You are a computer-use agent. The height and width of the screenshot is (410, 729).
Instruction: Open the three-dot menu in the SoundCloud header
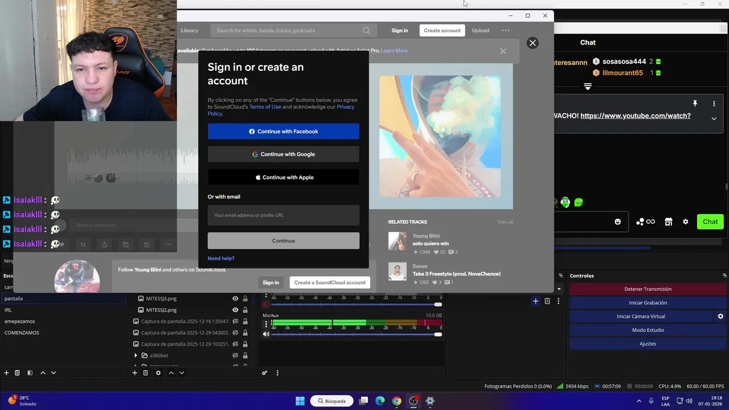point(506,31)
